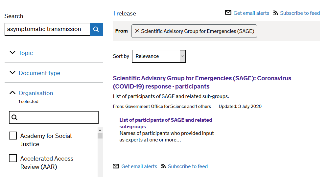Viewport: 327px width, 177px height.
Task: Click the '1 release' results count text
Action: [x=124, y=13]
